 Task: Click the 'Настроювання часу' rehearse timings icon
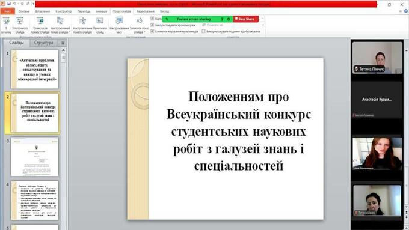[119, 21]
